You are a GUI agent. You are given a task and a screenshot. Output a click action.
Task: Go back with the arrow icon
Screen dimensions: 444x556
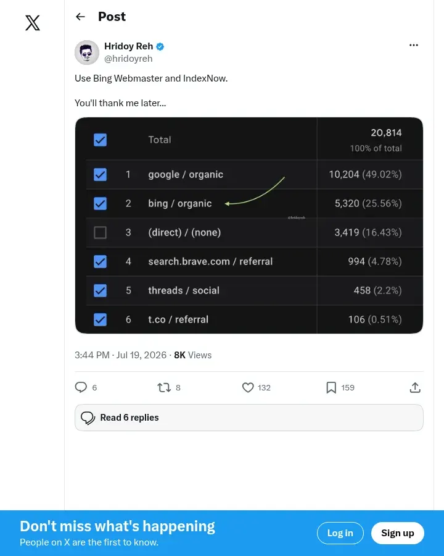[x=80, y=17]
